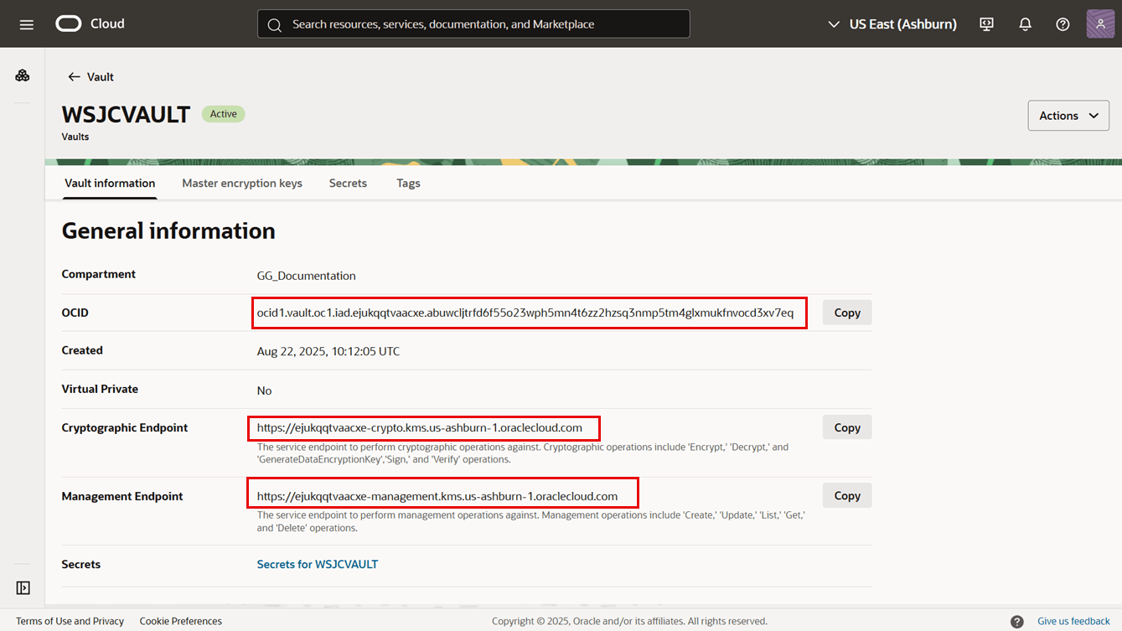
Task: Open the Tags tab
Action: click(x=408, y=183)
